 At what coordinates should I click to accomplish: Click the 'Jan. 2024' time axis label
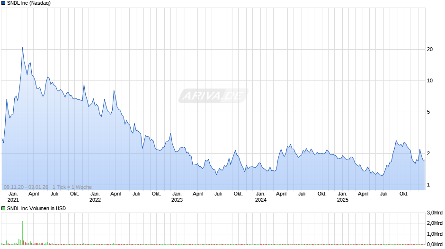[260, 197]
